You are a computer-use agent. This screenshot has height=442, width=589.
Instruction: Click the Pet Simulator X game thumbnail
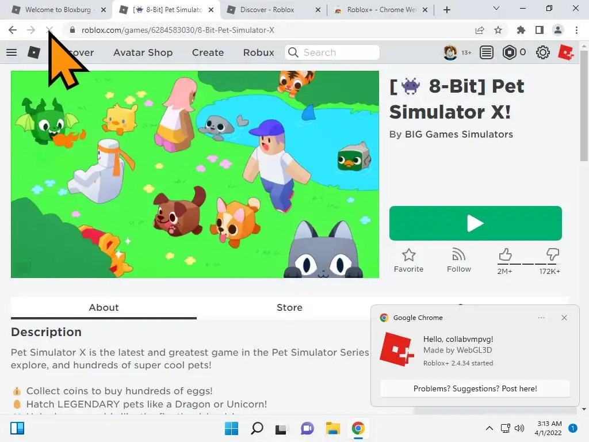point(195,174)
